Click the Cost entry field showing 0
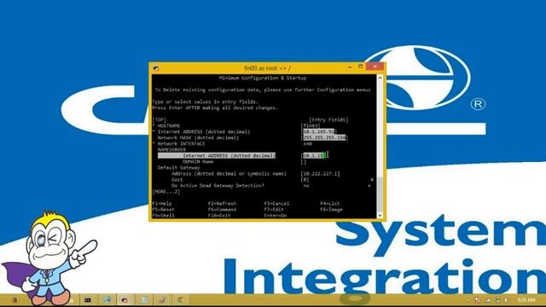 pyautogui.click(x=305, y=180)
